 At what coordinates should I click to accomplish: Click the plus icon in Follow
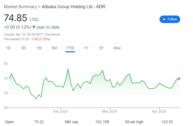(164, 19)
